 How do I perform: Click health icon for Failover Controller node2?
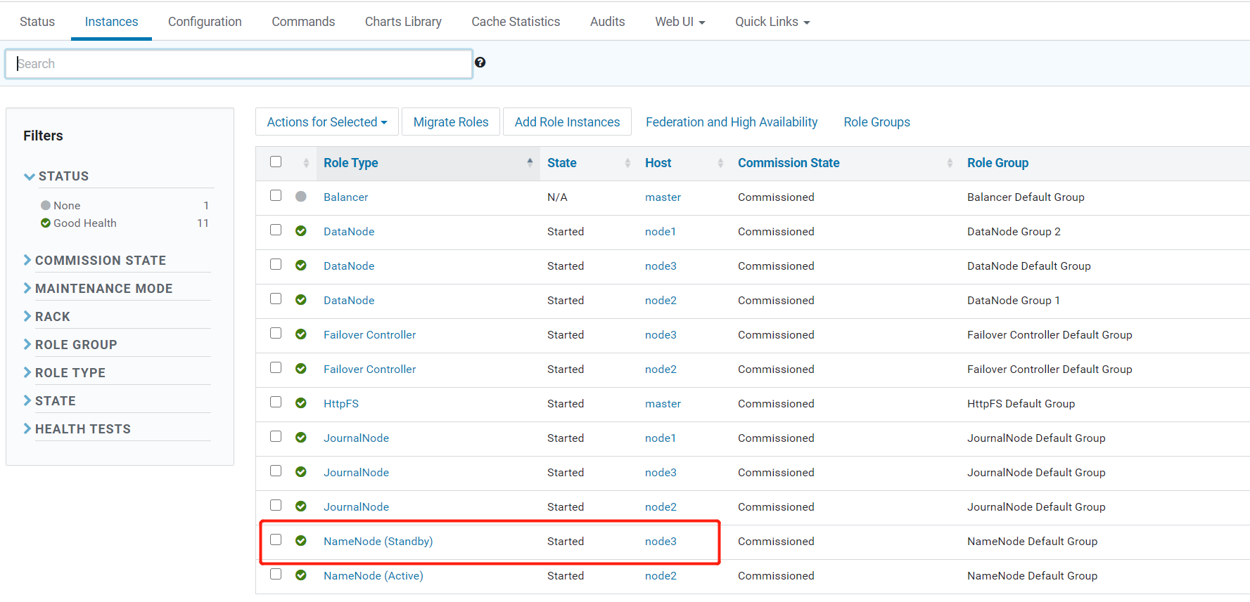coord(301,369)
